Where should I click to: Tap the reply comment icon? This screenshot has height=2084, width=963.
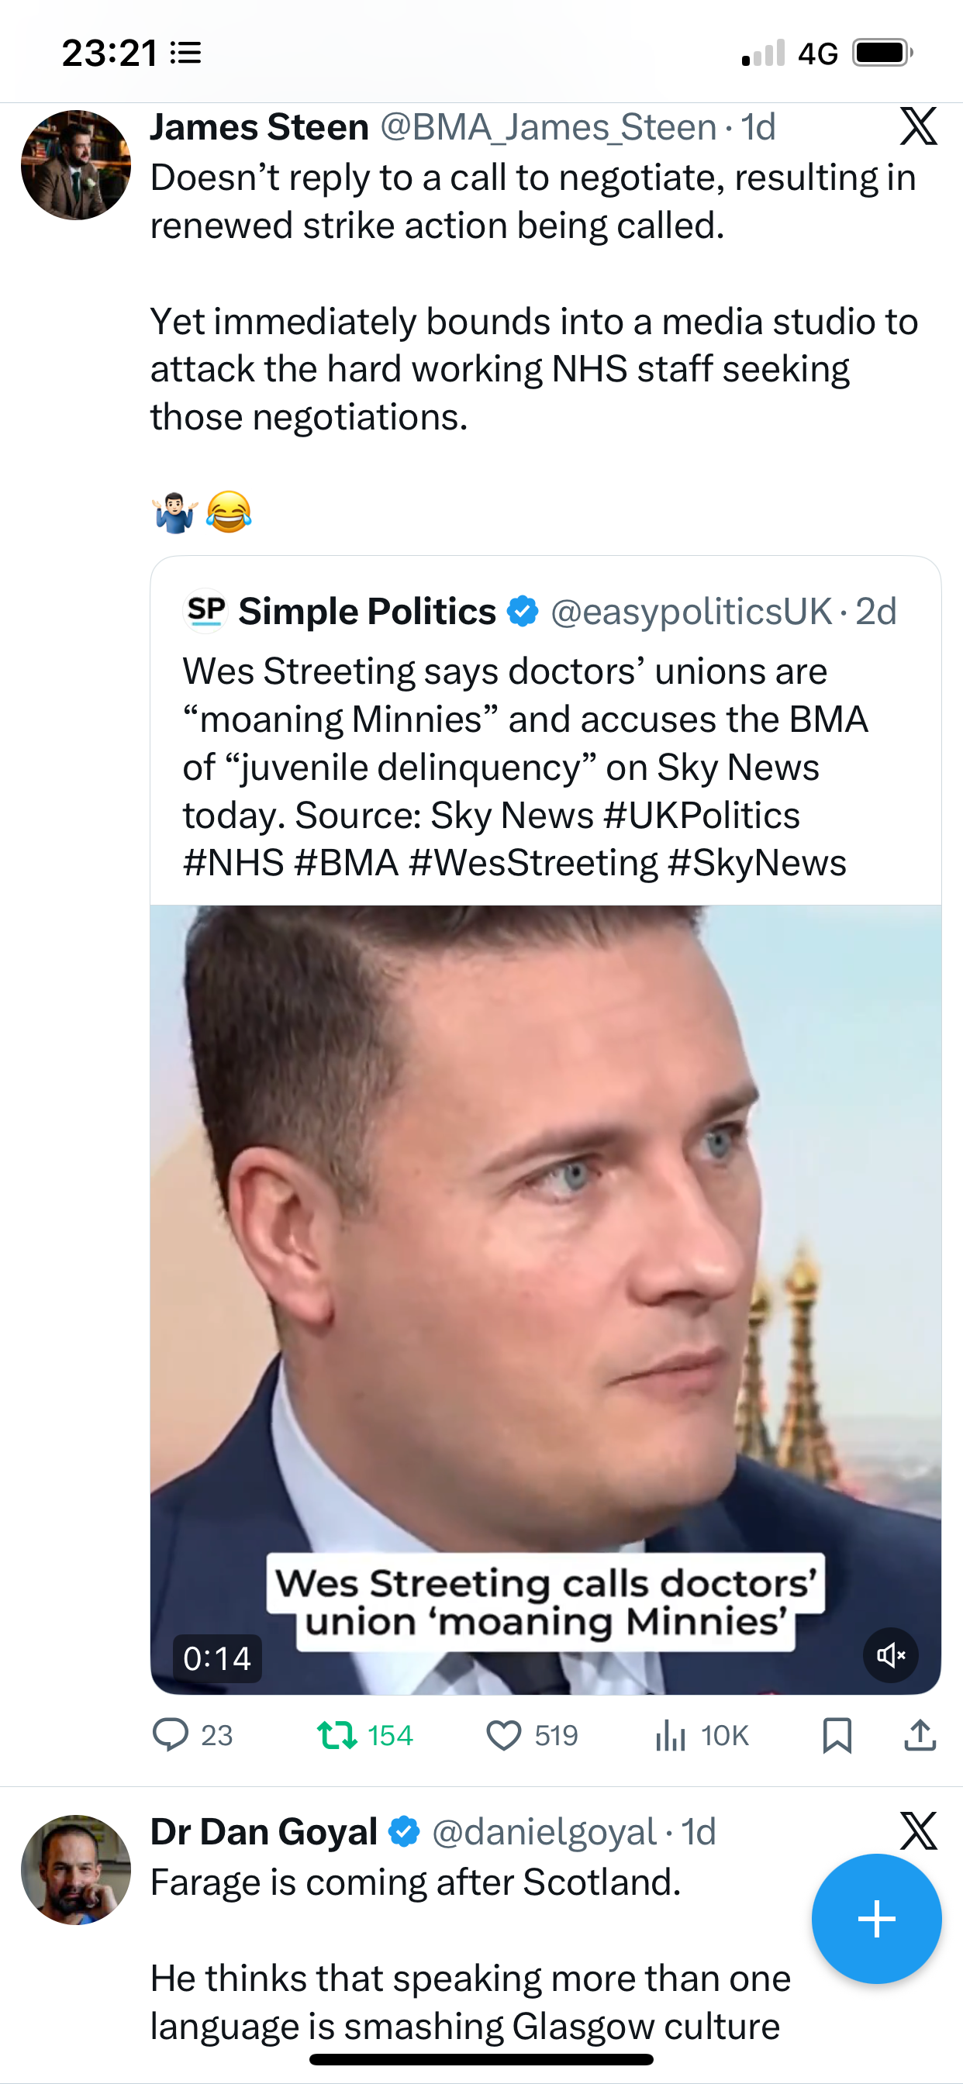pyautogui.click(x=171, y=1734)
